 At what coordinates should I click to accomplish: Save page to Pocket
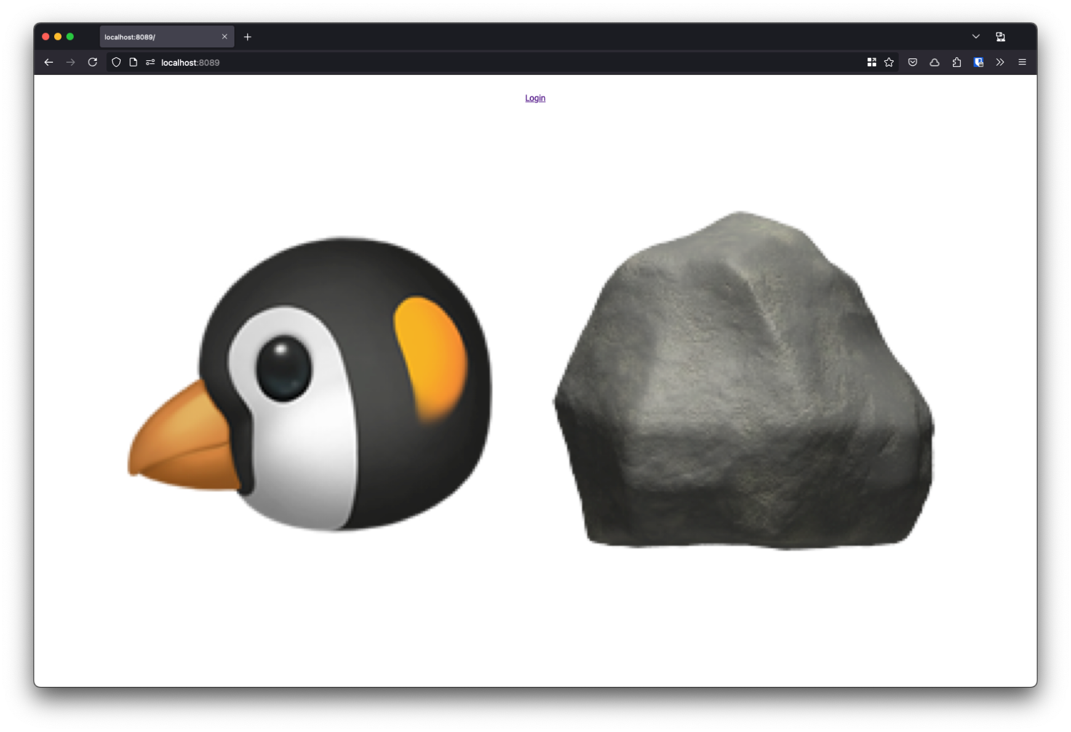click(913, 62)
